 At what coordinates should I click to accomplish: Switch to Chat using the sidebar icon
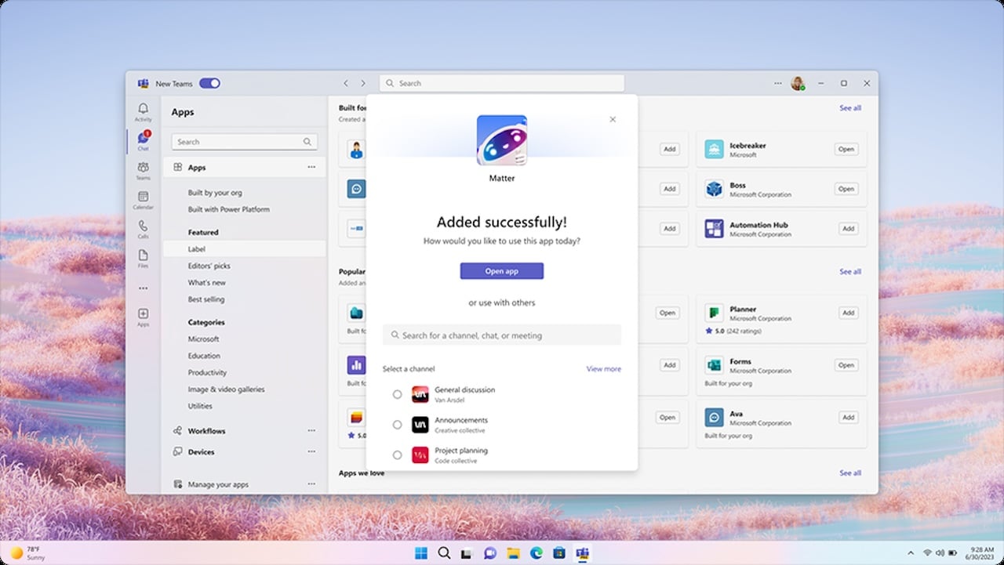click(x=143, y=139)
